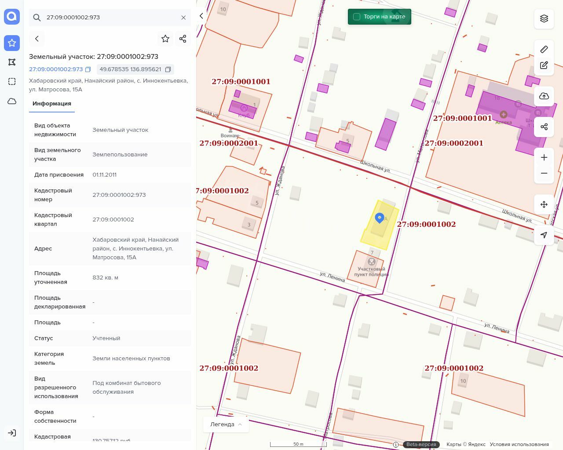Expand the 'Легенда' legend panel
The width and height of the screenshot is (563, 450).
tap(226, 424)
